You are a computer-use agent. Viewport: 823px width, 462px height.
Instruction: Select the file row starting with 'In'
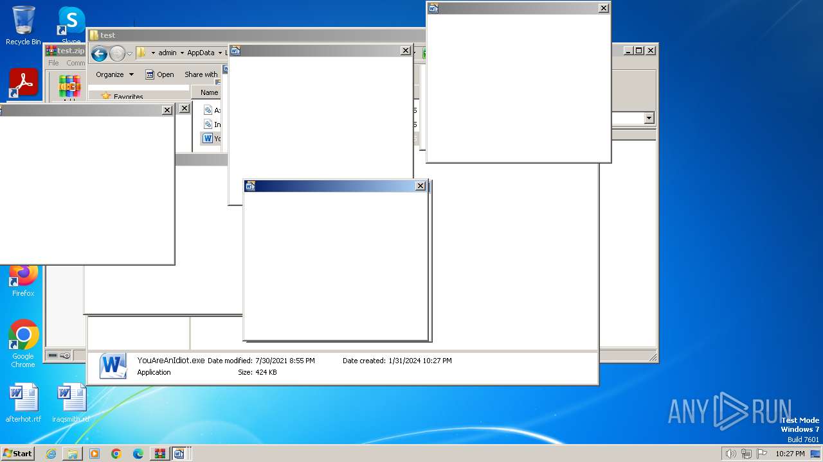(x=212, y=124)
